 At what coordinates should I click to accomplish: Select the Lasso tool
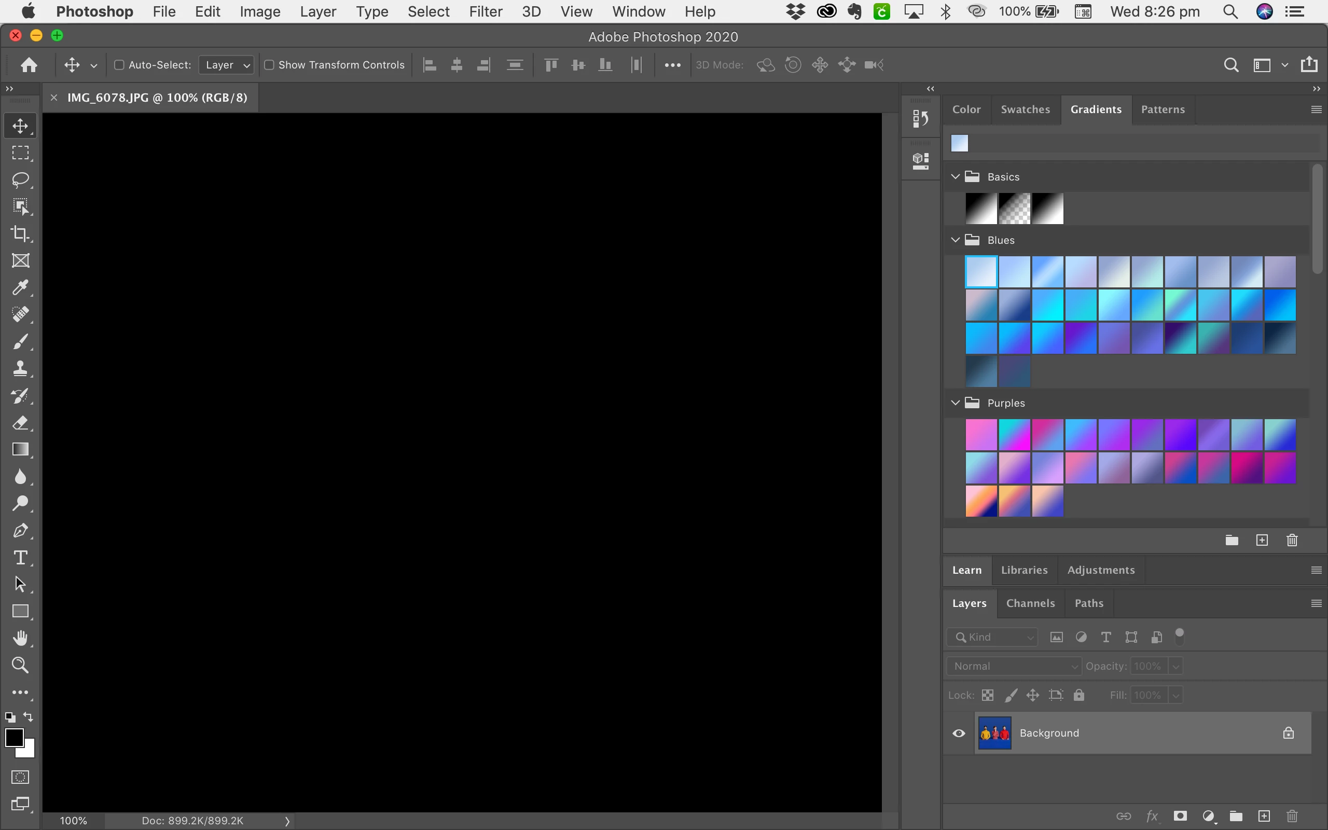click(20, 179)
